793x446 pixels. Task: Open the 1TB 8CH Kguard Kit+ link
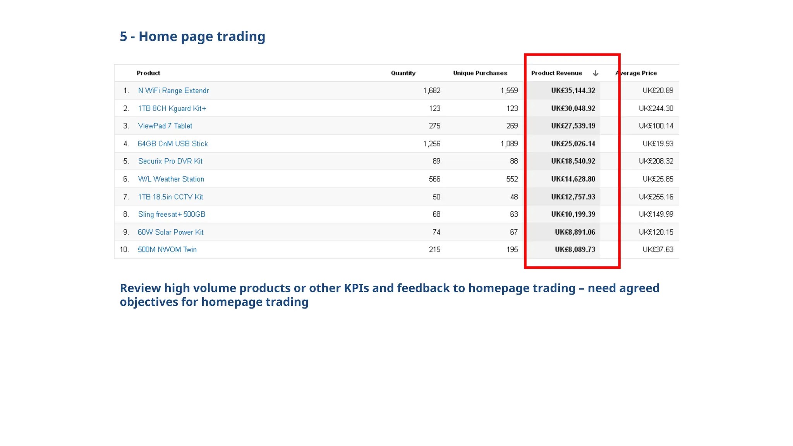click(172, 108)
